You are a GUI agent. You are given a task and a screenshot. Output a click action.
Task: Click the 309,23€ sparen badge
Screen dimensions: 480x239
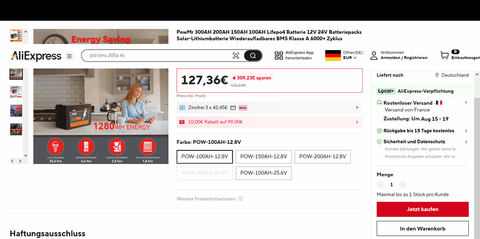[252, 78]
